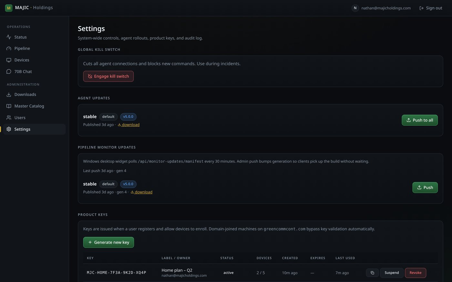Click the /api/monitor-updates/manifest path text
Viewport: 452px width, 282px height.
[170, 161]
